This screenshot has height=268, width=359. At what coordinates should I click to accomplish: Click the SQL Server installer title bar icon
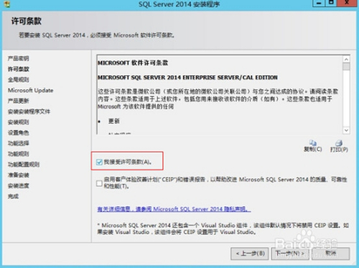click(7, 4)
